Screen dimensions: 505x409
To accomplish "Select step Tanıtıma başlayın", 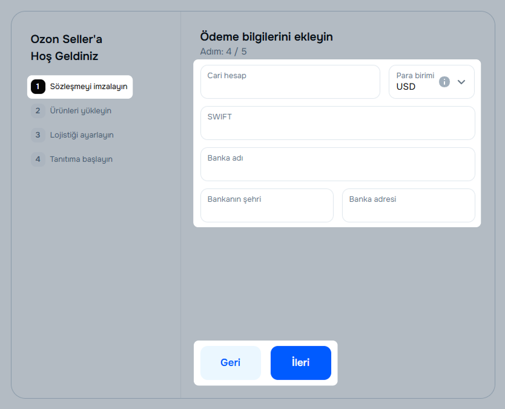I will (72, 159).
